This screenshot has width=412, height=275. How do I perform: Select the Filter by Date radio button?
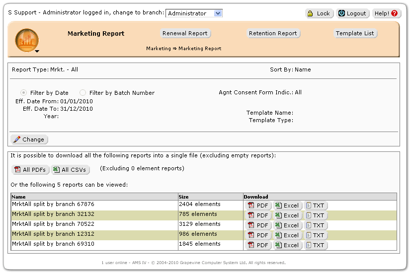pos(23,93)
